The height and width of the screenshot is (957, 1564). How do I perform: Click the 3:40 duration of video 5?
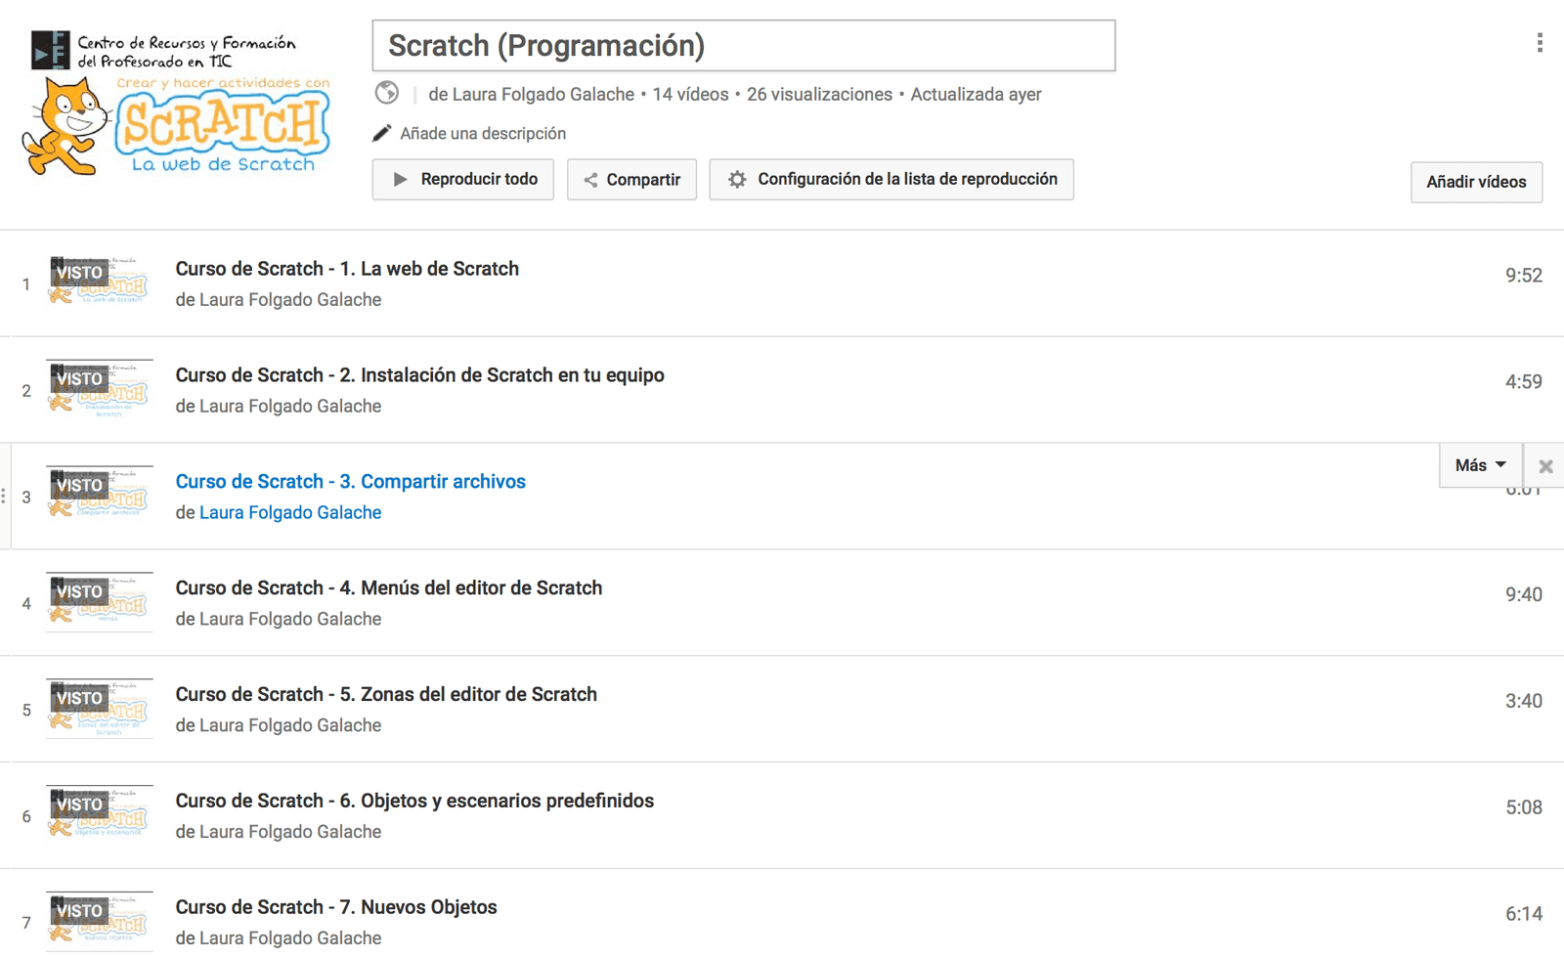[1523, 702]
